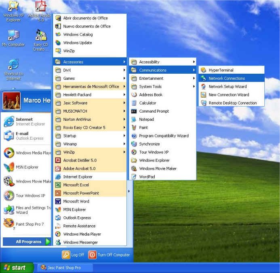Open the Paint program icon

coord(134,128)
